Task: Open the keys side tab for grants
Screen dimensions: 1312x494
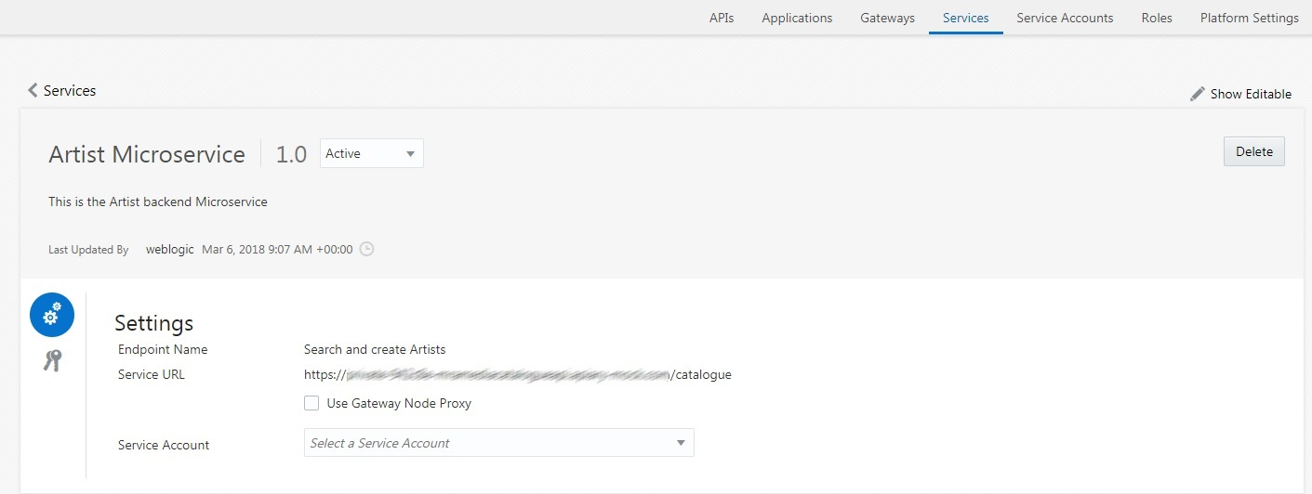Action: [x=52, y=361]
